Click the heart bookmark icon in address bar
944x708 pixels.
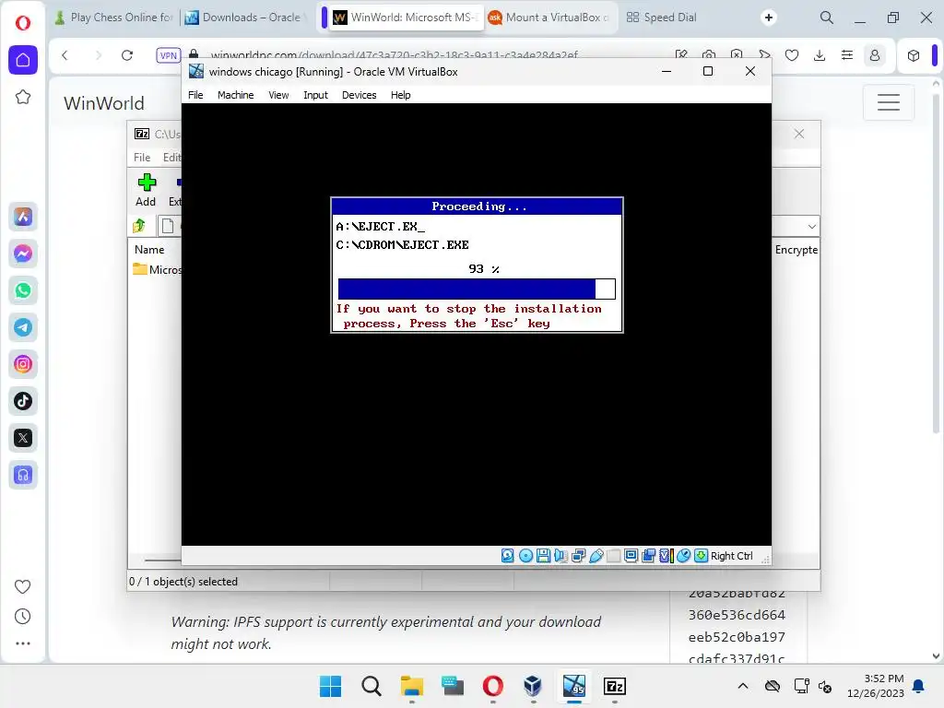point(792,55)
